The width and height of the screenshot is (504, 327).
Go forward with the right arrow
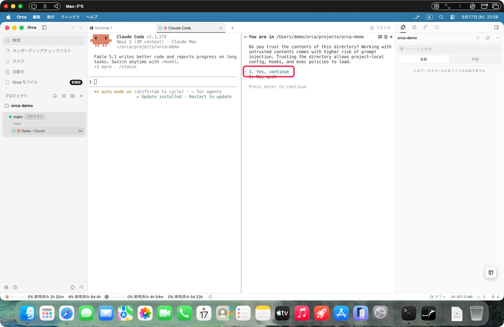tap(80, 27)
